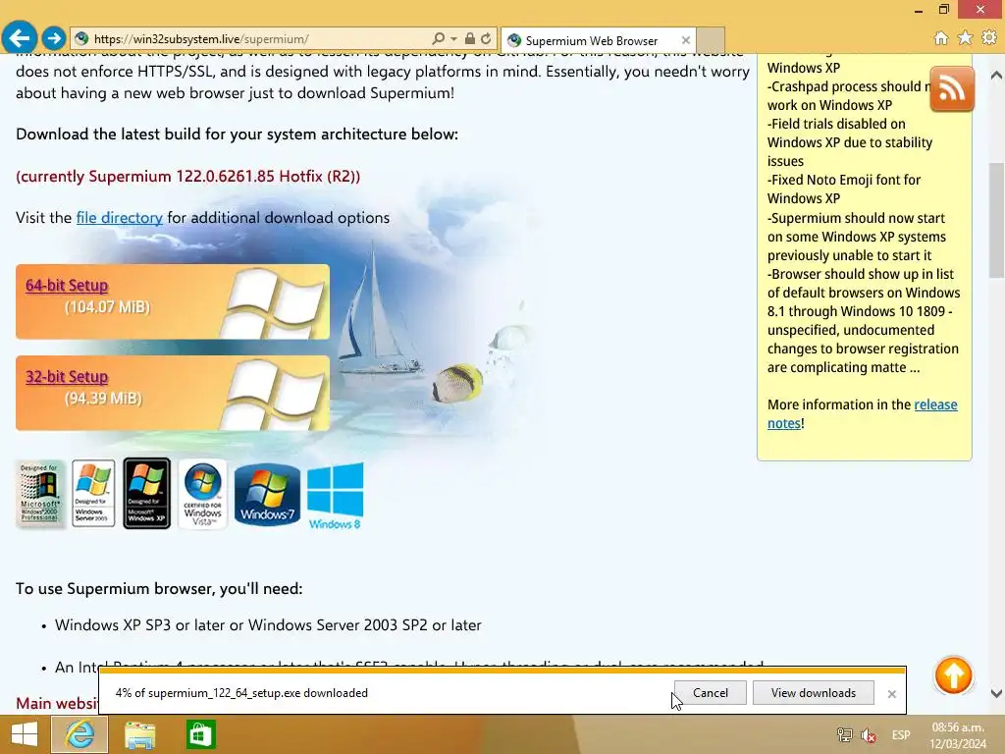The height and width of the screenshot is (754, 1005).
Task: Click the Windows Server 2003 badge
Action: (93, 493)
